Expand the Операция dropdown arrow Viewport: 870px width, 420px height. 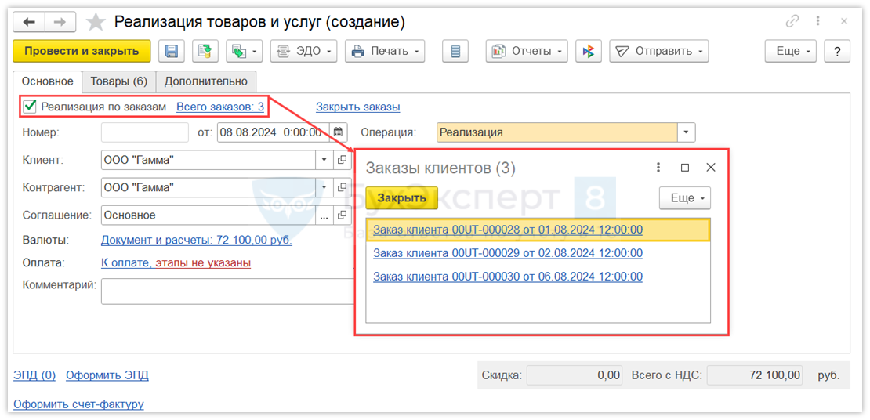[687, 132]
